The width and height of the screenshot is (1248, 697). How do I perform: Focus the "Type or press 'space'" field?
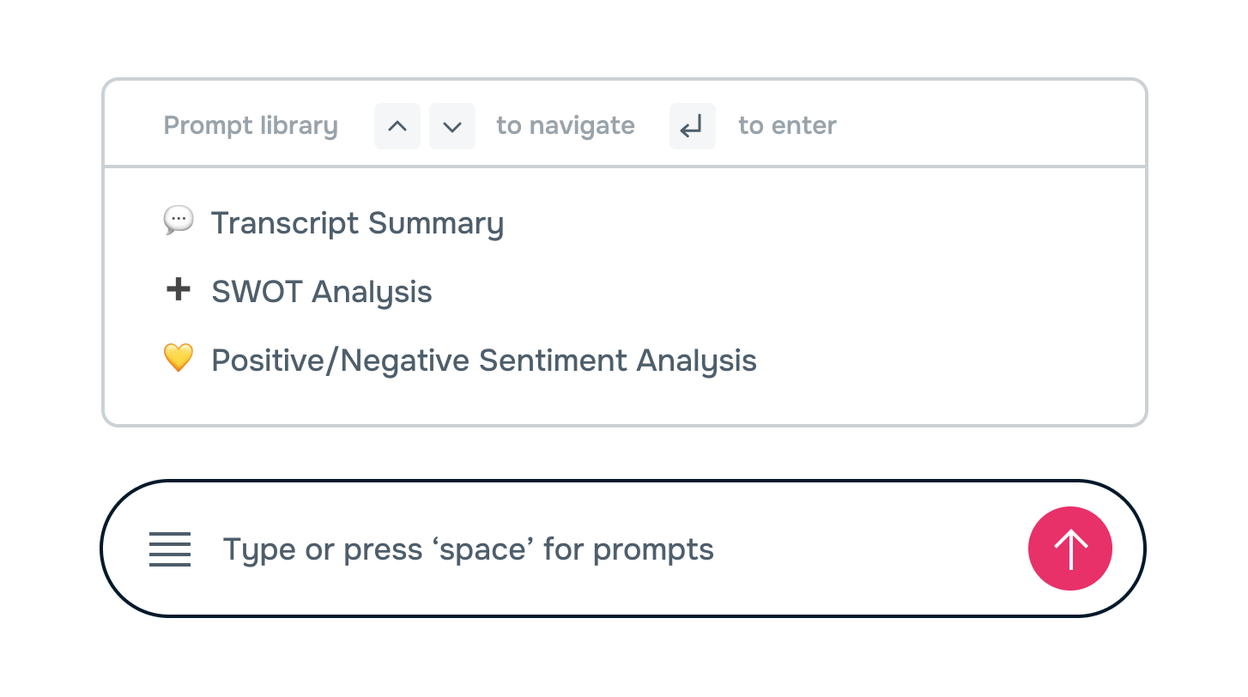click(601, 549)
